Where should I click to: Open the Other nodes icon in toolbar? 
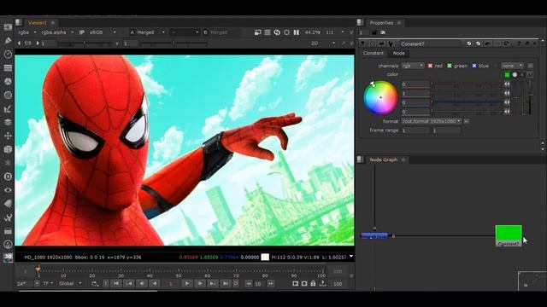tap(8, 231)
